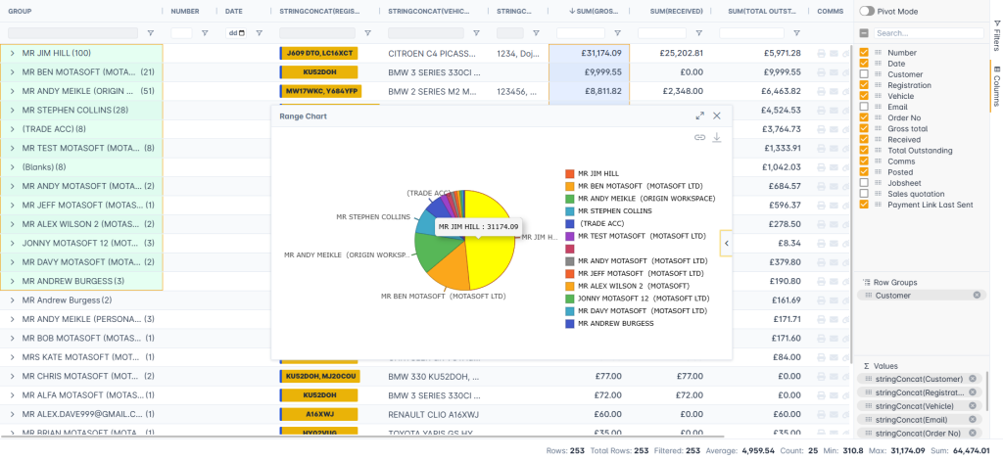Remove stringConcat(Email) from Values
This screenshot has width=1003, height=461.
(x=973, y=420)
